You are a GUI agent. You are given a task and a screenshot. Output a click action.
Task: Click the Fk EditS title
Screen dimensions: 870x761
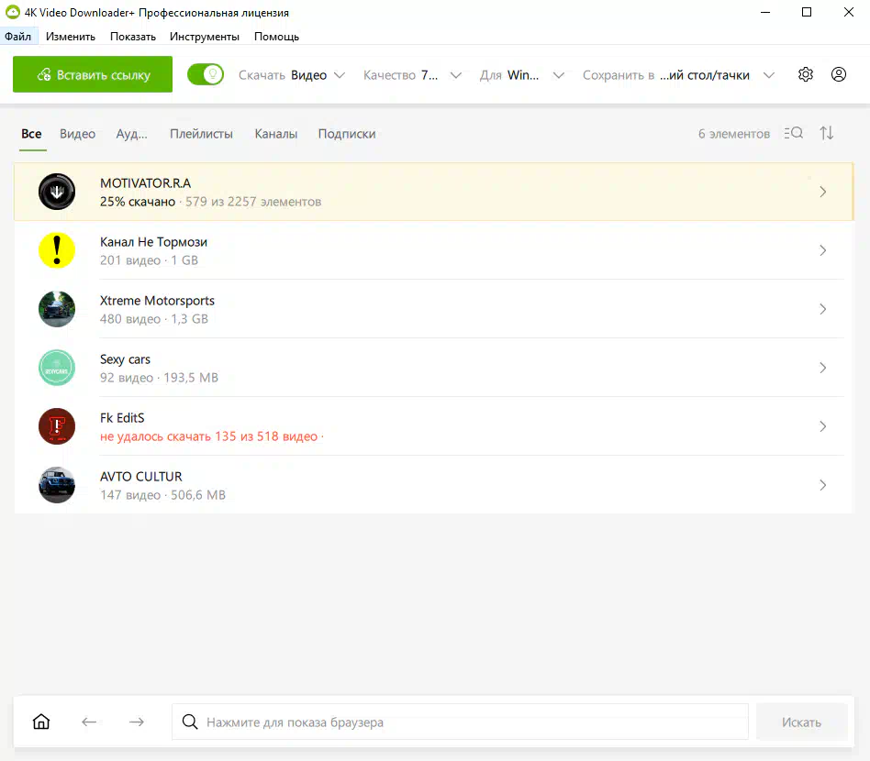(122, 418)
